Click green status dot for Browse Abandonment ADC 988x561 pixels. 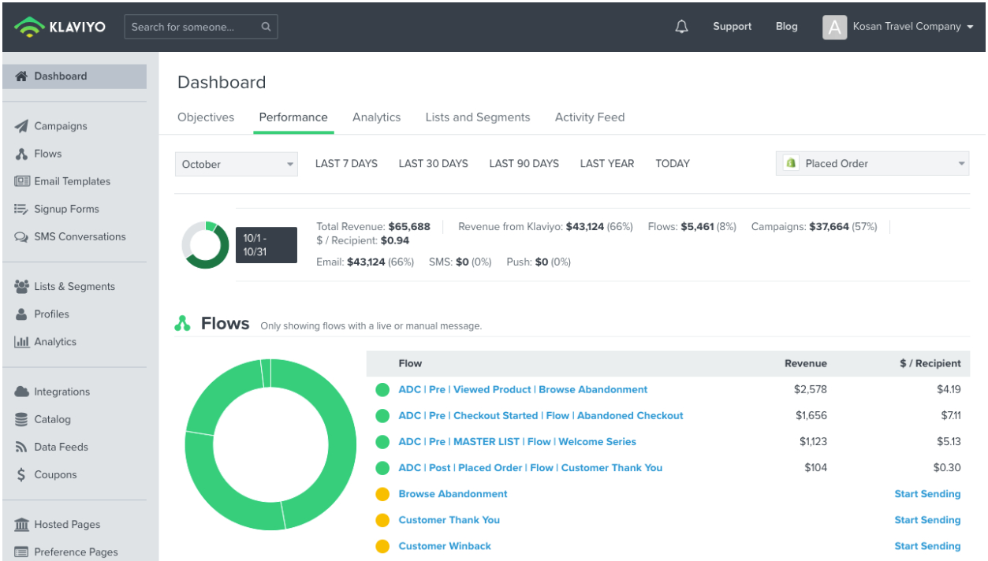tap(382, 390)
